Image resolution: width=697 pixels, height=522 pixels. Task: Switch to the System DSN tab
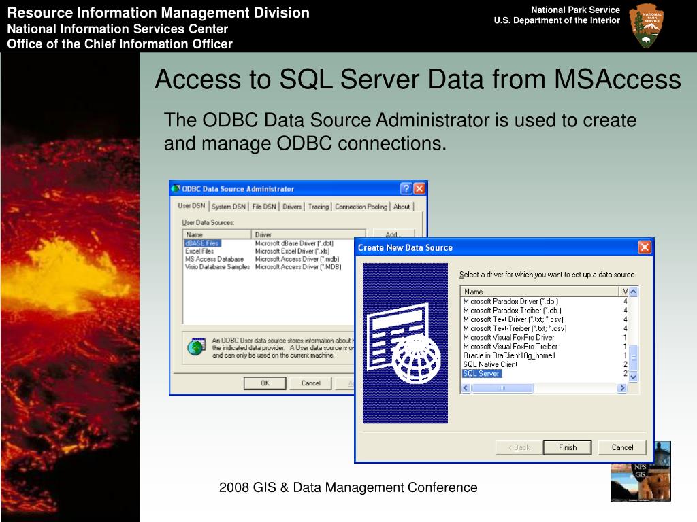click(x=228, y=207)
